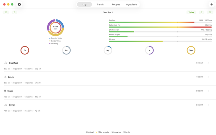Click the date heading Wed Apr 1

(x=108, y=12)
